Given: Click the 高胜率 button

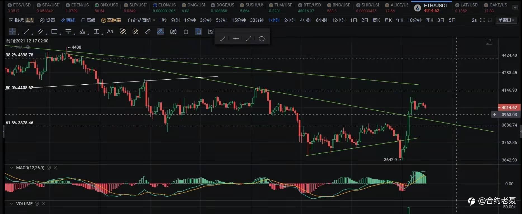Looking at the screenshot, I should click(x=111, y=20).
